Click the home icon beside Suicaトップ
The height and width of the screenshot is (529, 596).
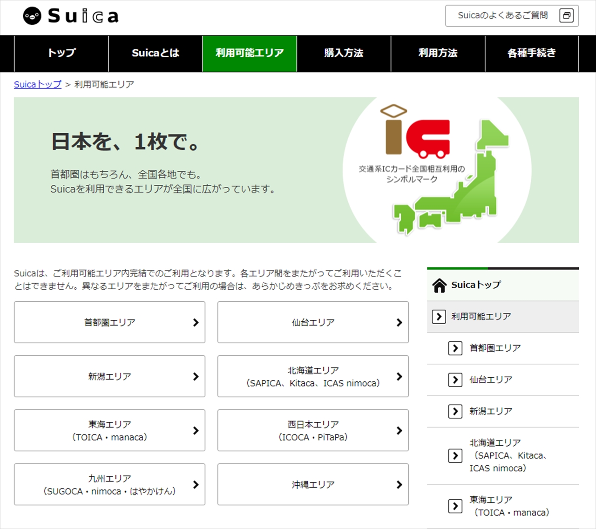440,285
